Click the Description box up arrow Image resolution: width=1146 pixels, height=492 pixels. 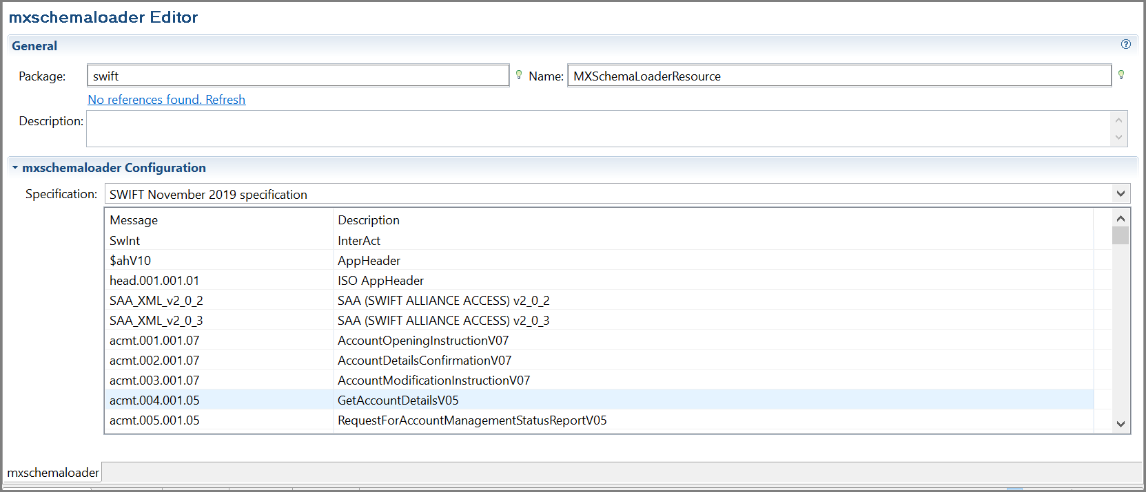[x=1118, y=120]
